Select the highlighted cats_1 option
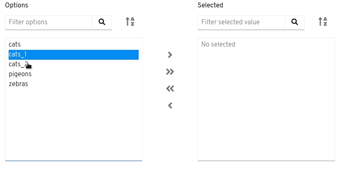343x173 pixels. 73,55
